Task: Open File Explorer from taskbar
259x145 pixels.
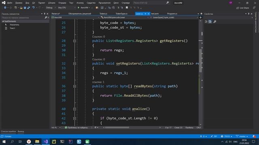Action: 37,141
